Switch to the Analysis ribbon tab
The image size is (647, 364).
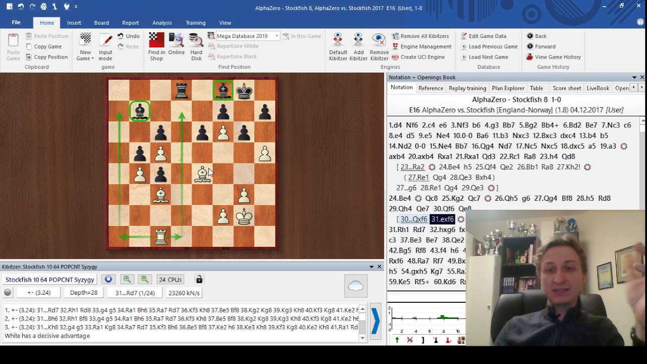tap(162, 23)
